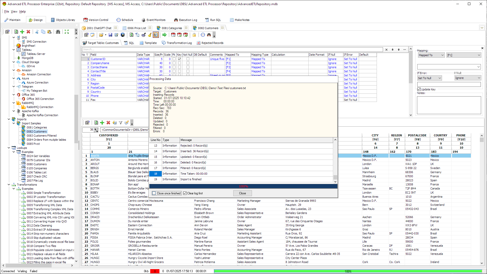Screen dimensions: 487x274
Task: Click the Print icon on the design toolbar
Action: coord(123,35)
